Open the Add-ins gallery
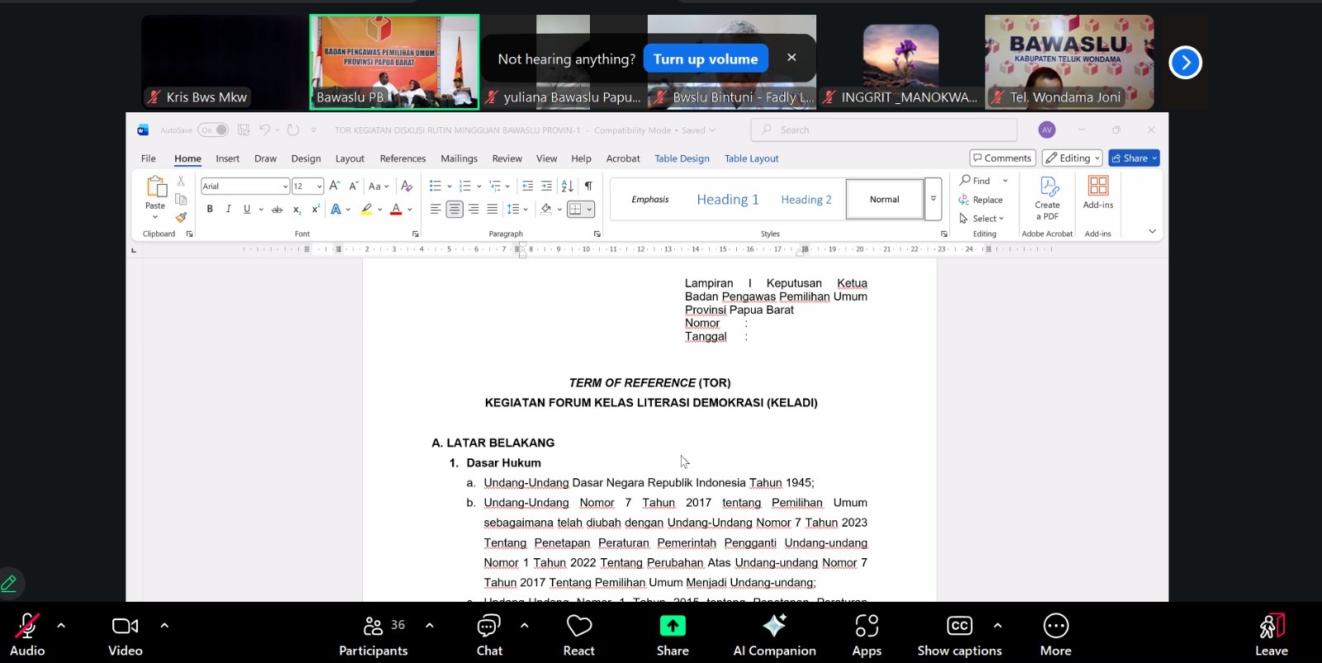The height and width of the screenshot is (663, 1322). click(1098, 192)
